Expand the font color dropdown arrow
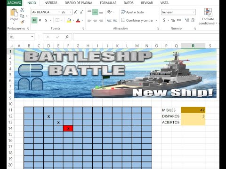 pos(82,20)
